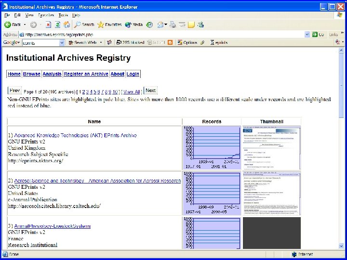Viewport: 347px width, 260px height.
Task: Open the AnimalPhysiology-LivestockSystems link
Action: pos(53,226)
